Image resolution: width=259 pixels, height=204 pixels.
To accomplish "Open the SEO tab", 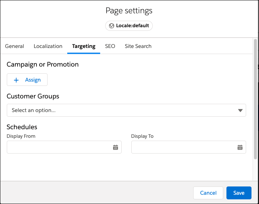I will pyautogui.click(x=110, y=46).
